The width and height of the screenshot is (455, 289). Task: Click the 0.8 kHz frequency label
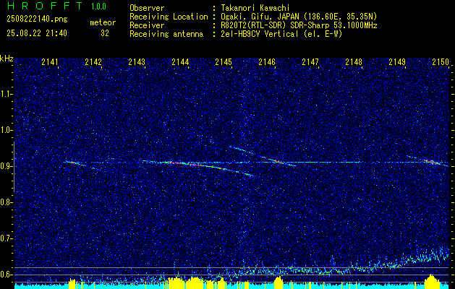pos(6,202)
